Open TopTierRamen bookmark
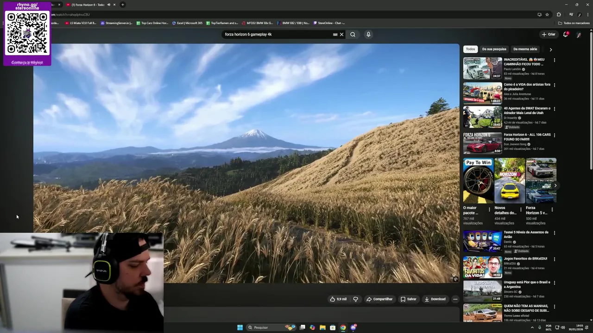Image resolution: width=593 pixels, height=333 pixels. pos(222,23)
